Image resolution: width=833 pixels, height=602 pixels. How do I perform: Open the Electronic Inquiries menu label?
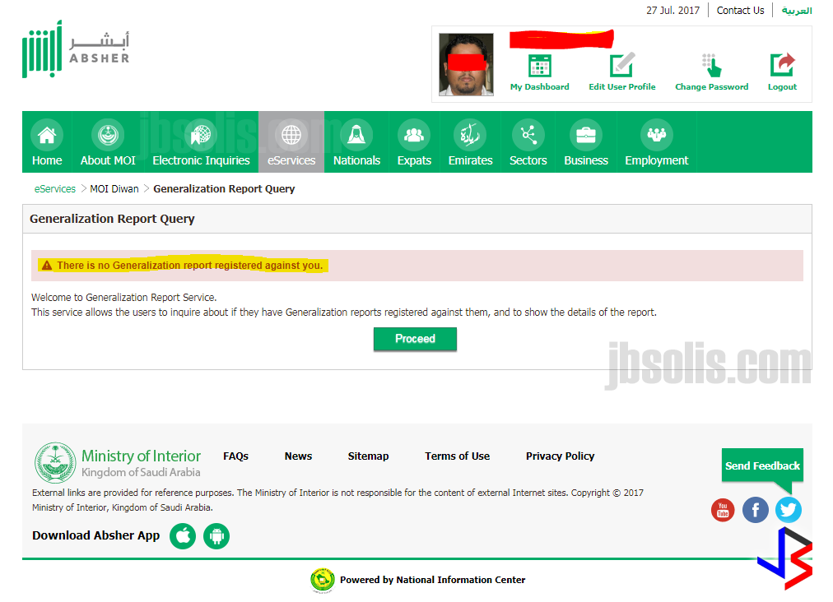tap(201, 160)
